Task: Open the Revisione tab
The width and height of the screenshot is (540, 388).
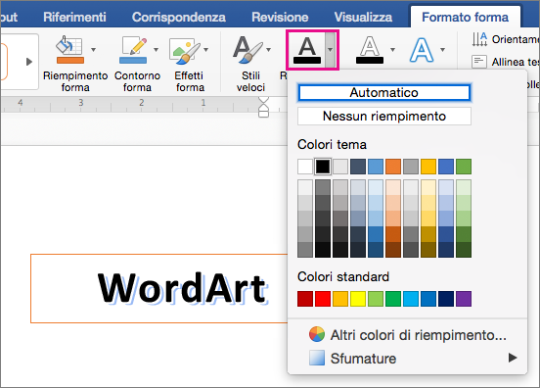Action: (x=280, y=17)
